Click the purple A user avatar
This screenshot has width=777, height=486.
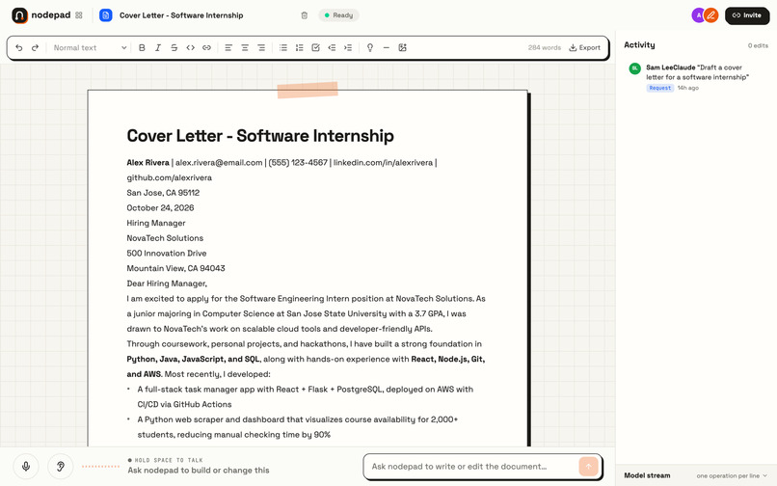pos(698,15)
